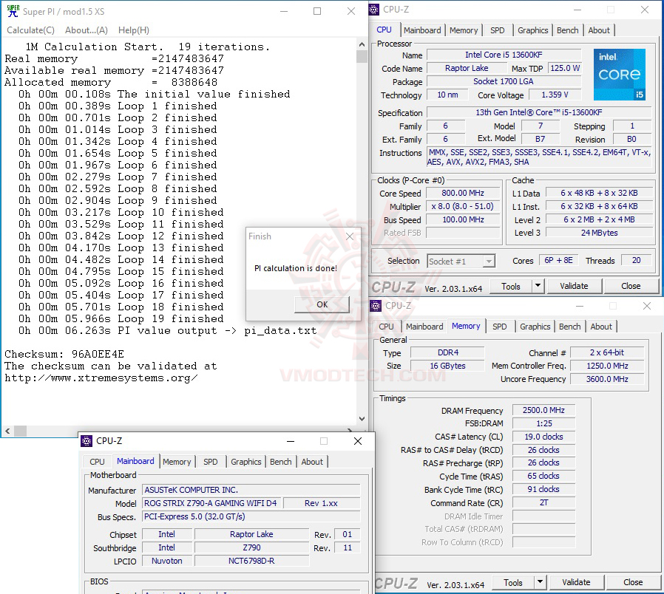Switch to the Bench tab
Image resolution: width=664 pixels, height=594 pixels.
(567, 30)
